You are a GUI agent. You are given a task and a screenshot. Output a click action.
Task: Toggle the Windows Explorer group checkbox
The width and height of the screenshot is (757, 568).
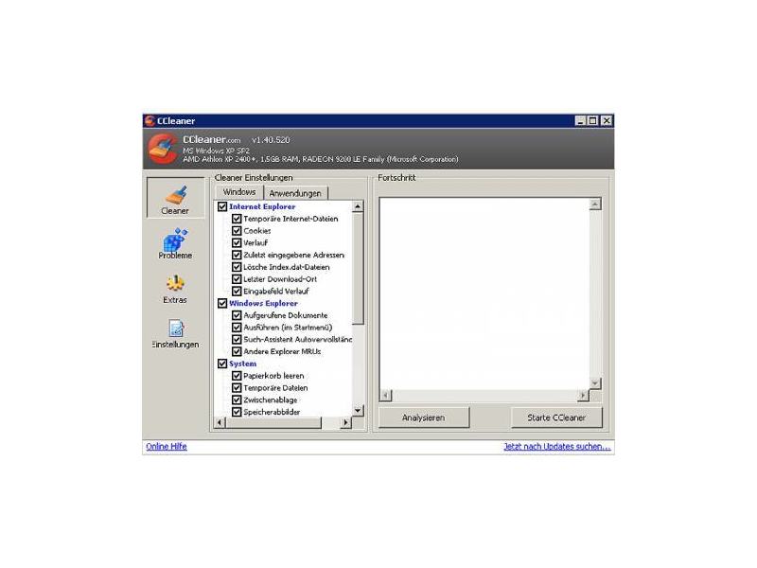222,303
